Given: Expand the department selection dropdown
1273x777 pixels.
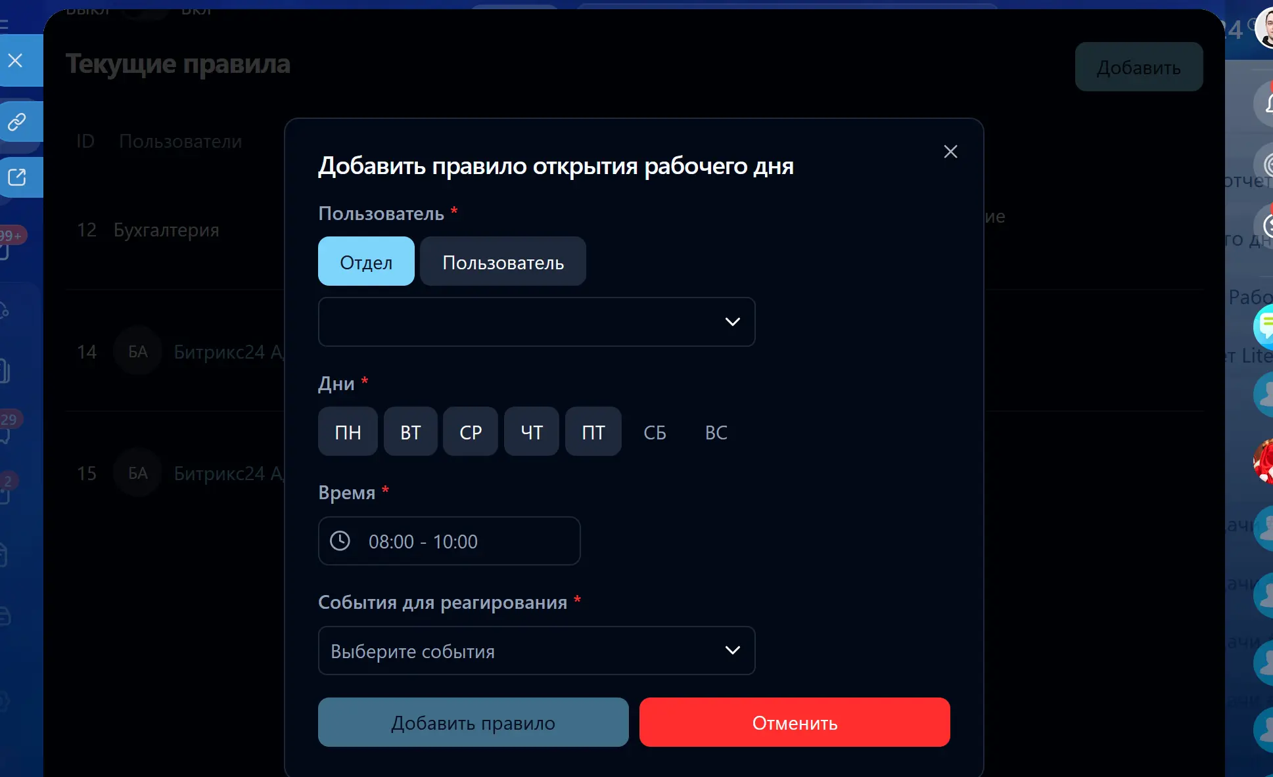Looking at the screenshot, I should 536,322.
